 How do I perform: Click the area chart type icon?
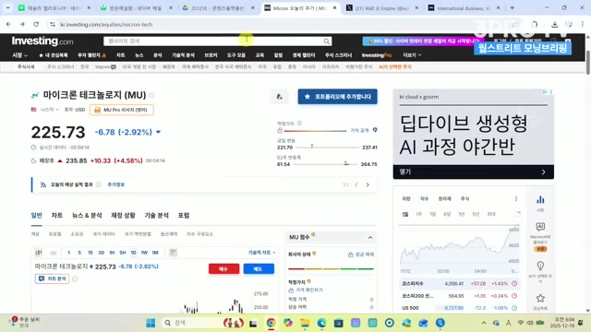(54, 253)
